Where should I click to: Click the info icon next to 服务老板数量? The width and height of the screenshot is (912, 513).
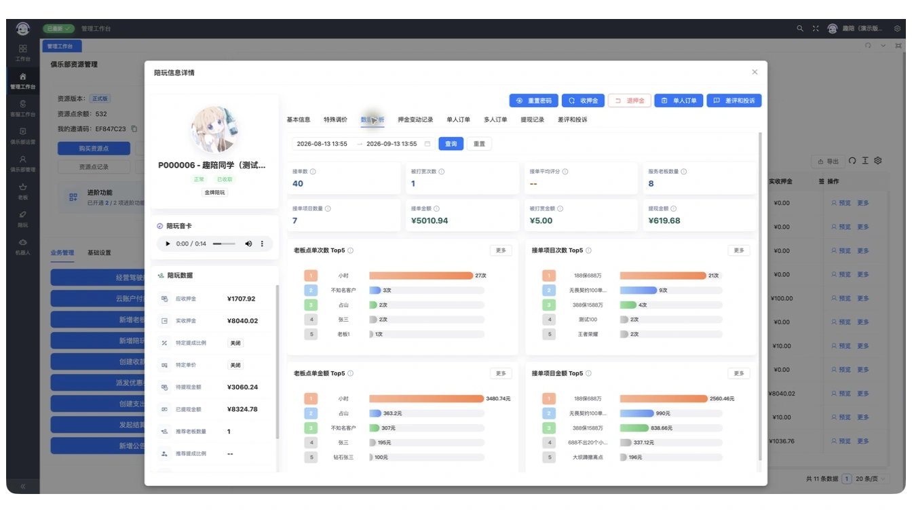683,172
